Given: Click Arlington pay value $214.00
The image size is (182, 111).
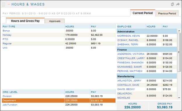Looking at the screenshot, I should [x=167, y=81].
